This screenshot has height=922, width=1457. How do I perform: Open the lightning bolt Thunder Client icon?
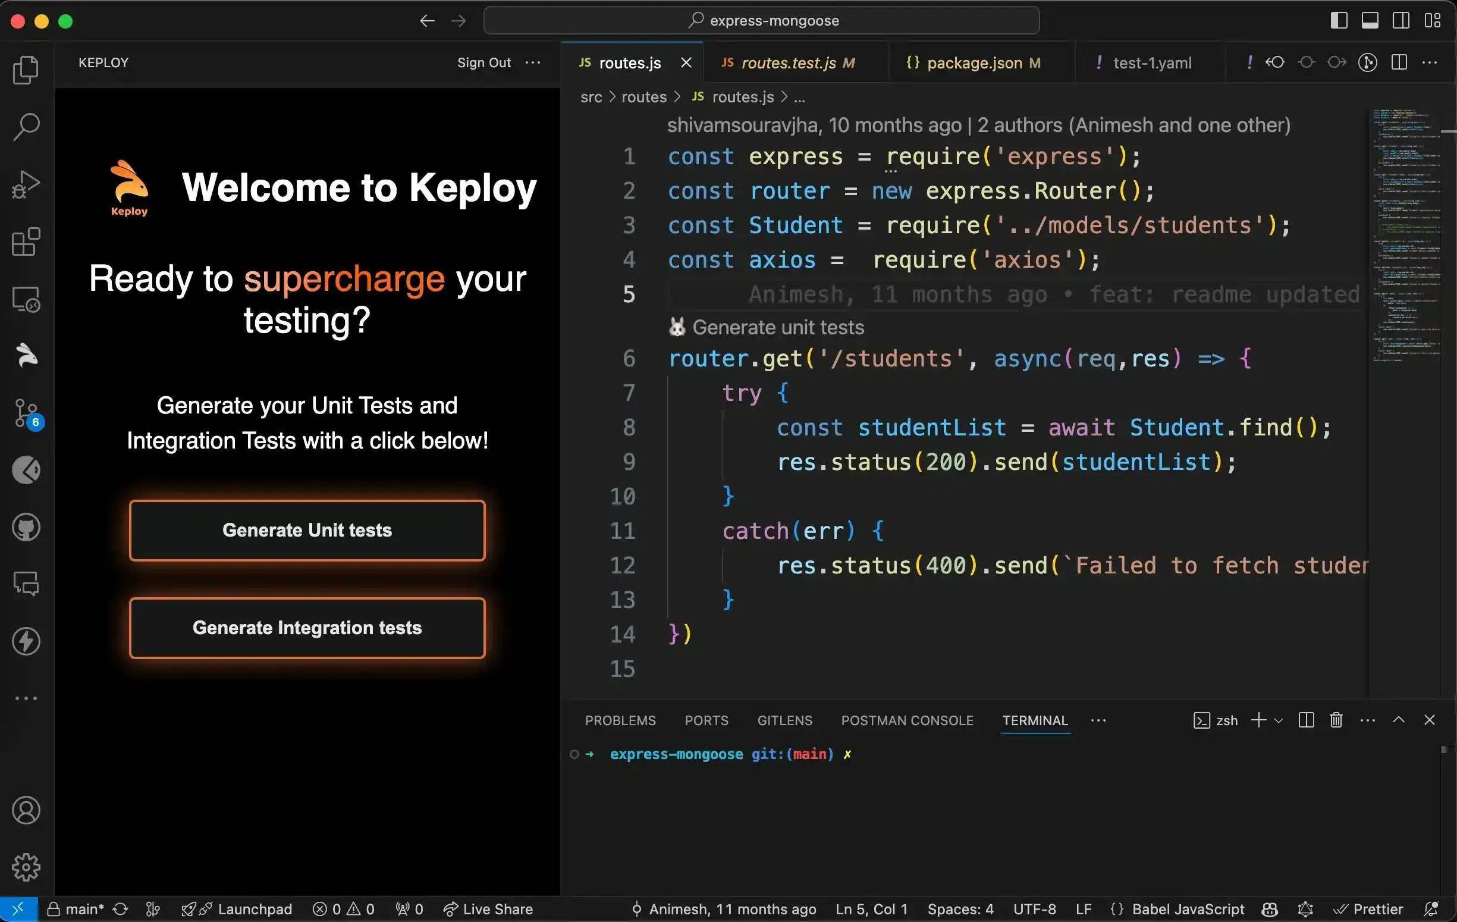coord(26,641)
